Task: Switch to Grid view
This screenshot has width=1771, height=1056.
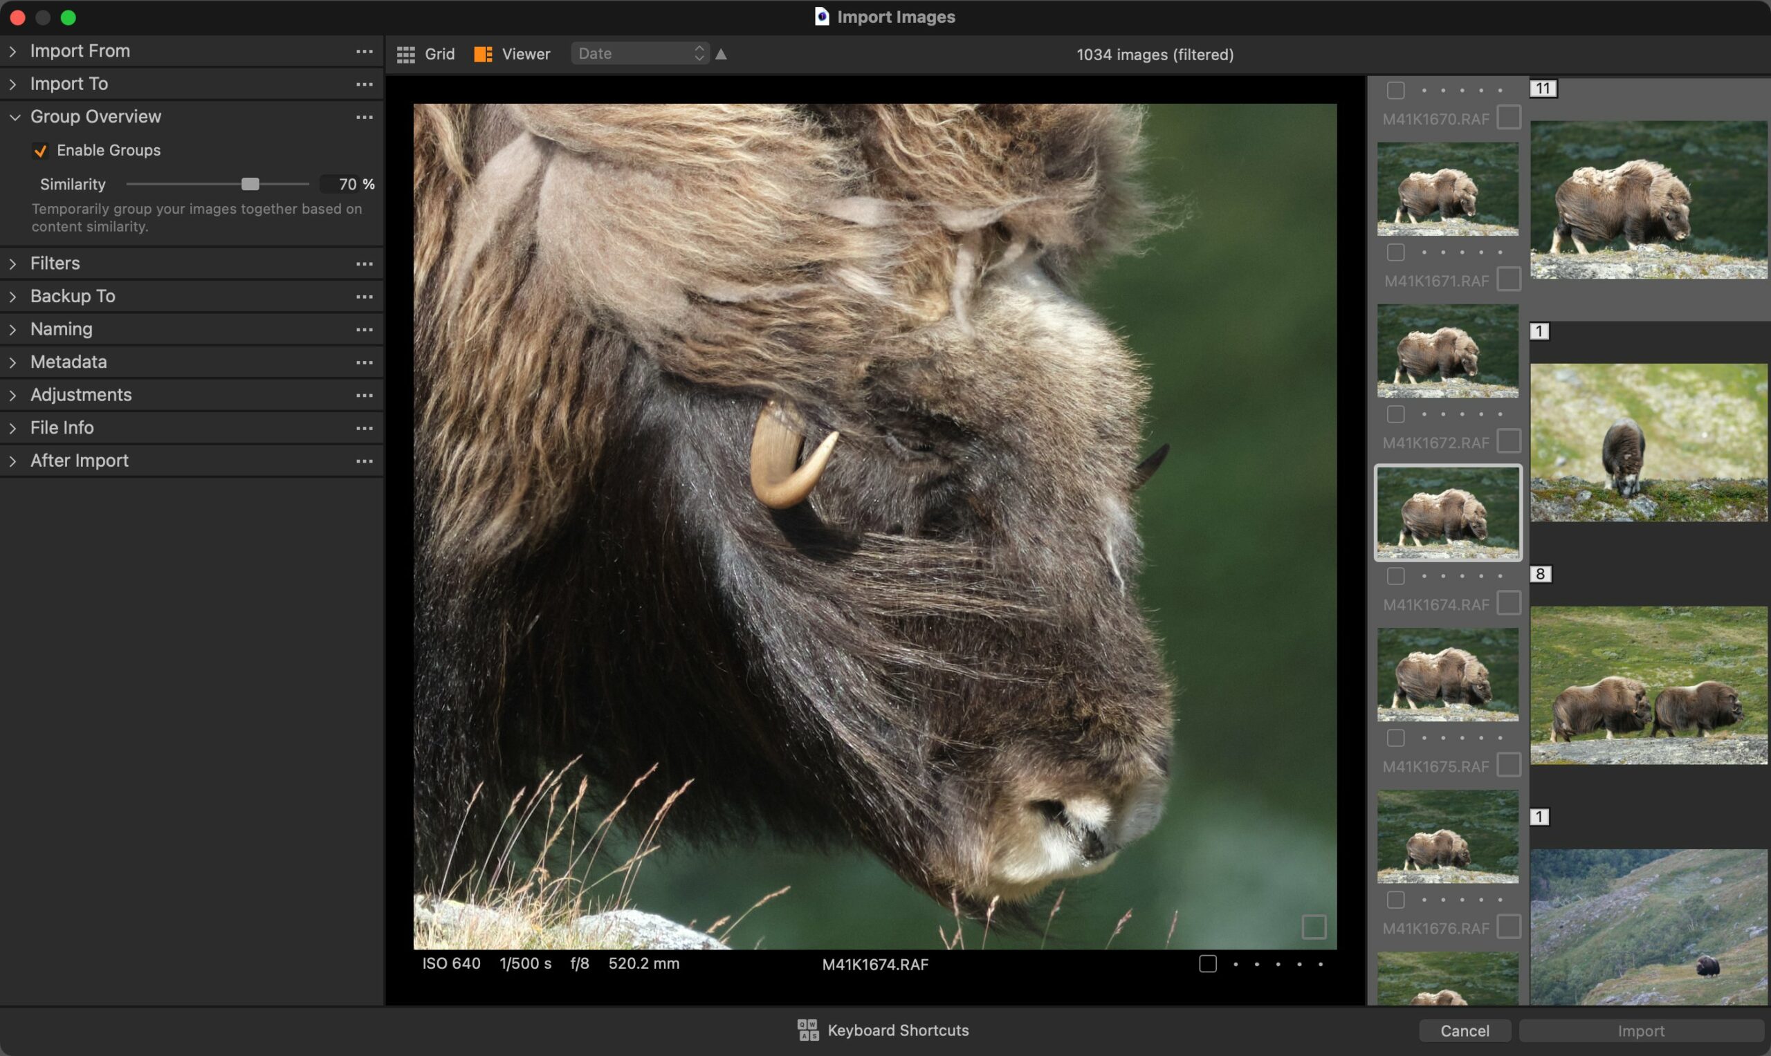Action: [425, 54]
